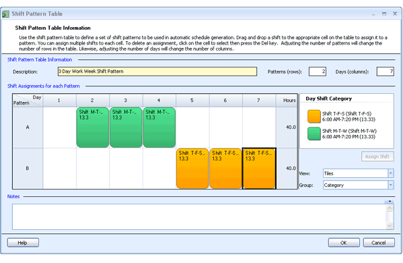Click empty cell Pattern B Day 3
This screenshot has width=403, height=263.
(x=126, y=169)
